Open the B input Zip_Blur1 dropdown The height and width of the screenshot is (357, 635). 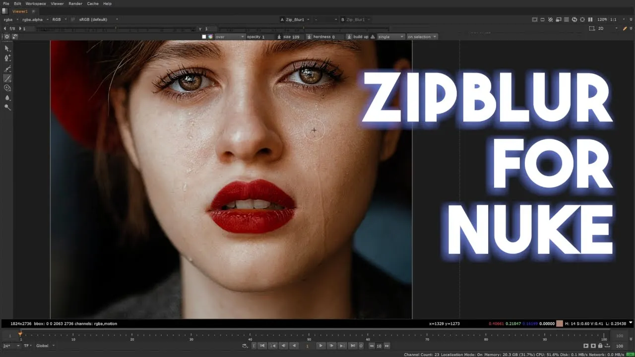(x=358, y=19)
